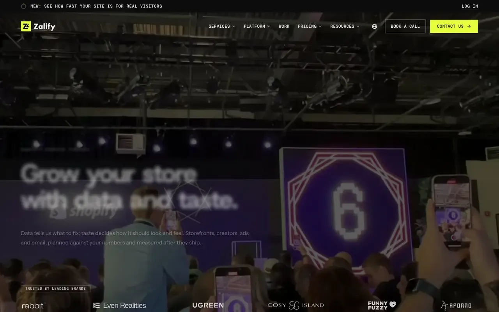Click the arrow in the Contact Us button

click(x=469, y=26)
